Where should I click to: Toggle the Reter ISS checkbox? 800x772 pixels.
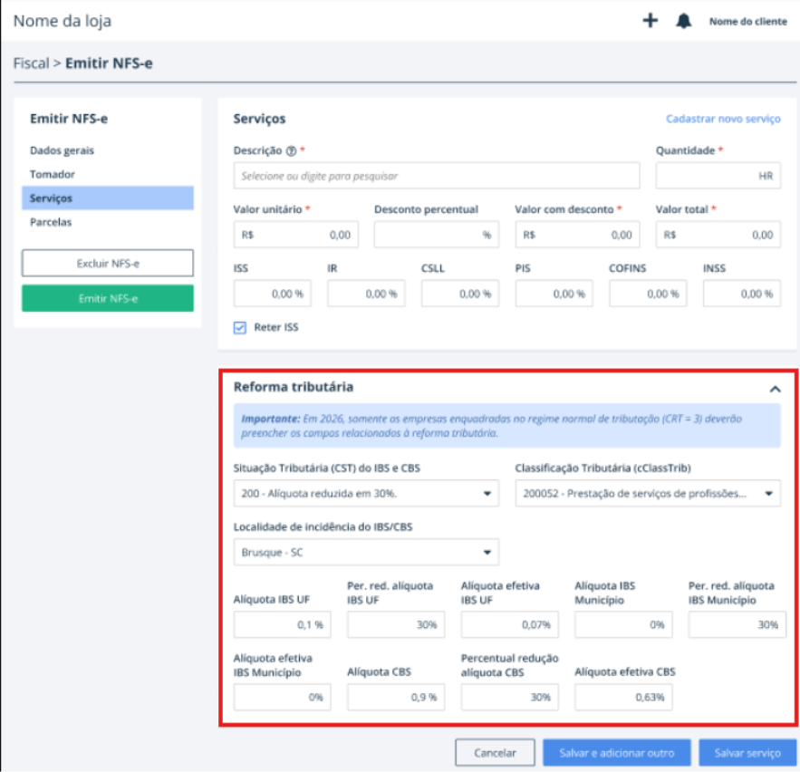(240, 328)
